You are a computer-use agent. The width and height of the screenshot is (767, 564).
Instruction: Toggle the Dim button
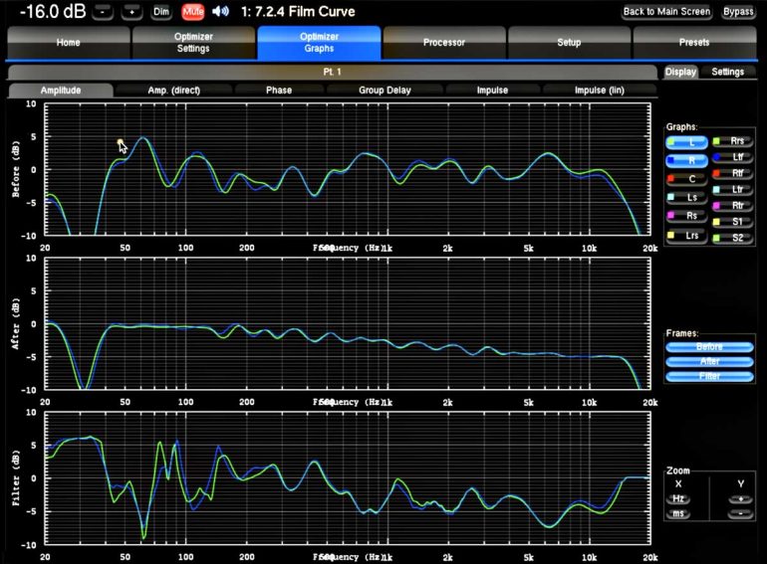coord(161,12)
